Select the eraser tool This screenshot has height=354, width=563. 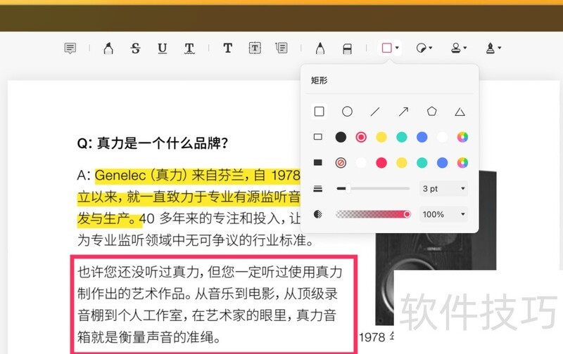click(x=347, y=48)
